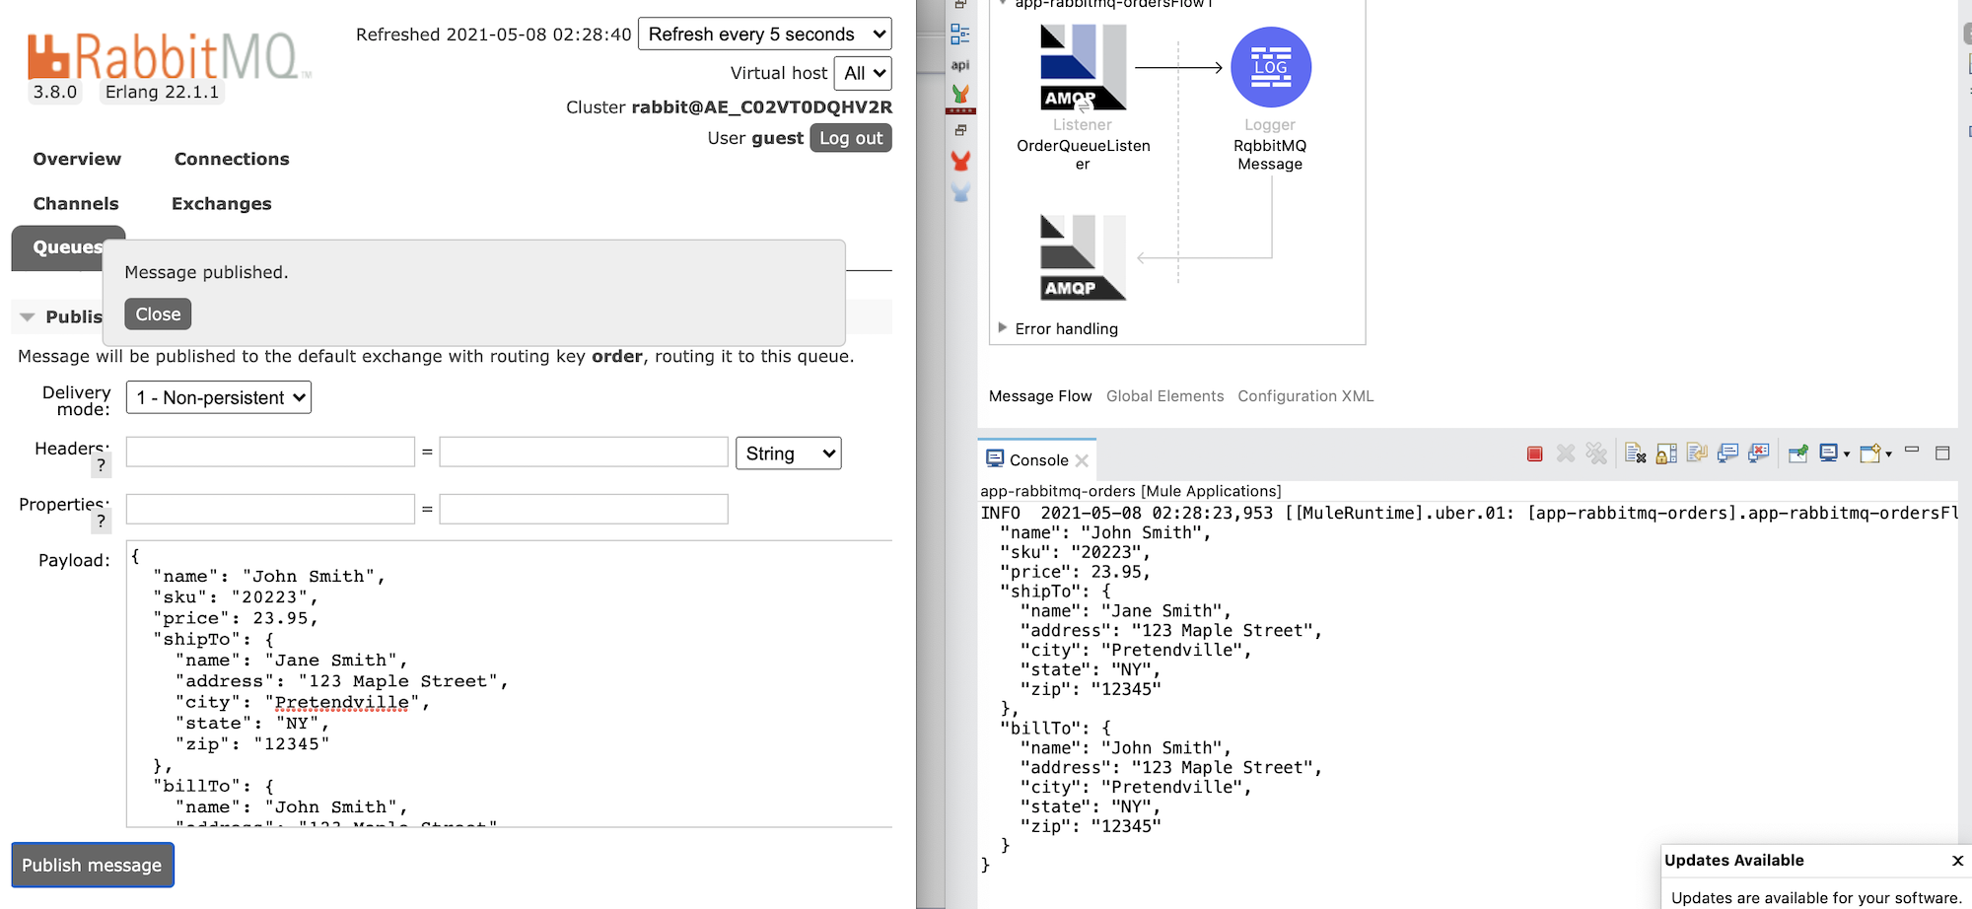Switch to the Message Flow tab
1972x909 pixels.
click(1040, 396)
